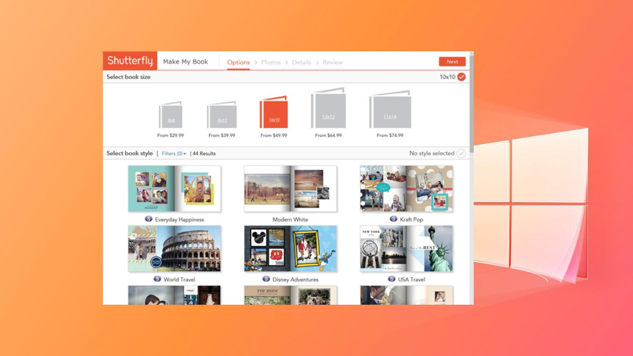
Task: Choose the World Travel style thumbnail
Action: (x=174, y=249)
